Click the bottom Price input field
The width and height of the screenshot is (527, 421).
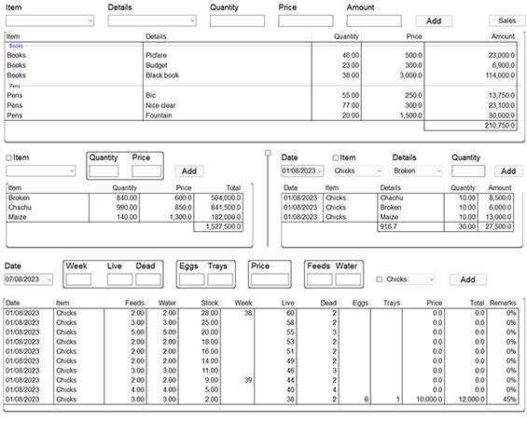[270, 279]
